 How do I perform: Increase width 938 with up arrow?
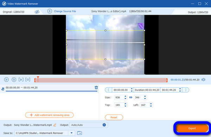coord(126,96)
